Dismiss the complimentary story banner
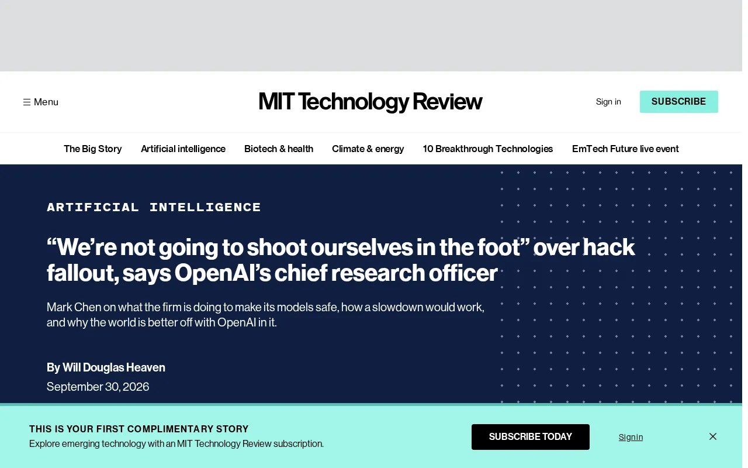 click(x=713, y=436)
